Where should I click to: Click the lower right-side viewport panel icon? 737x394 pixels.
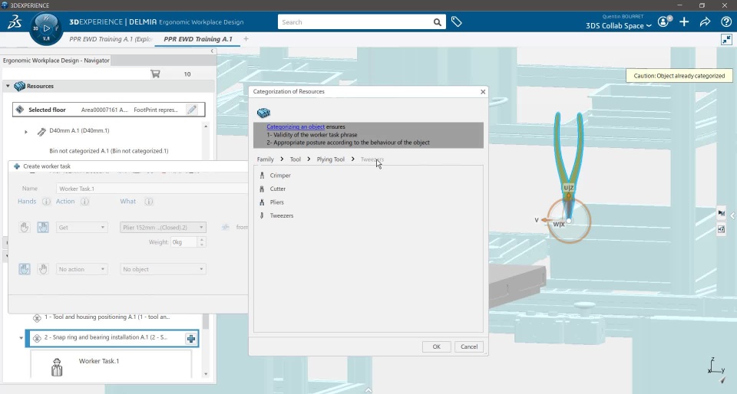point(721,229)
